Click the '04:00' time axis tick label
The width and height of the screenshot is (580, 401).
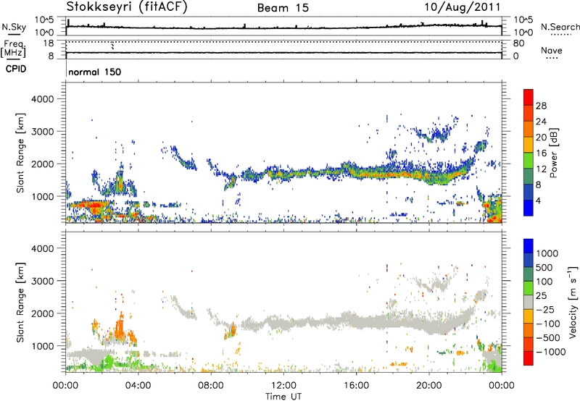tap(138, 386)
